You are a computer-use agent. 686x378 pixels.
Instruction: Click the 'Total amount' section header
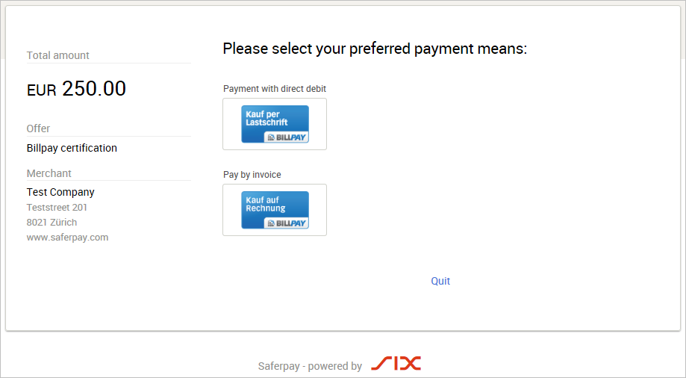pos(57,55)
